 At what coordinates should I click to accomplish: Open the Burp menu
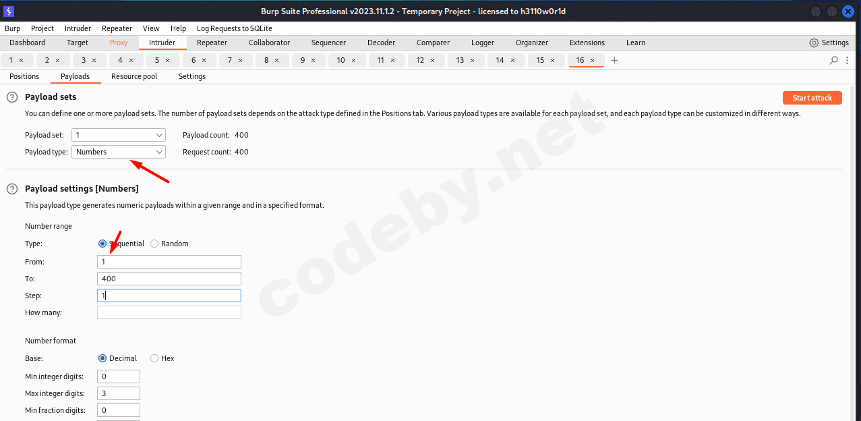pyautogui.click(x=12, y=28)
